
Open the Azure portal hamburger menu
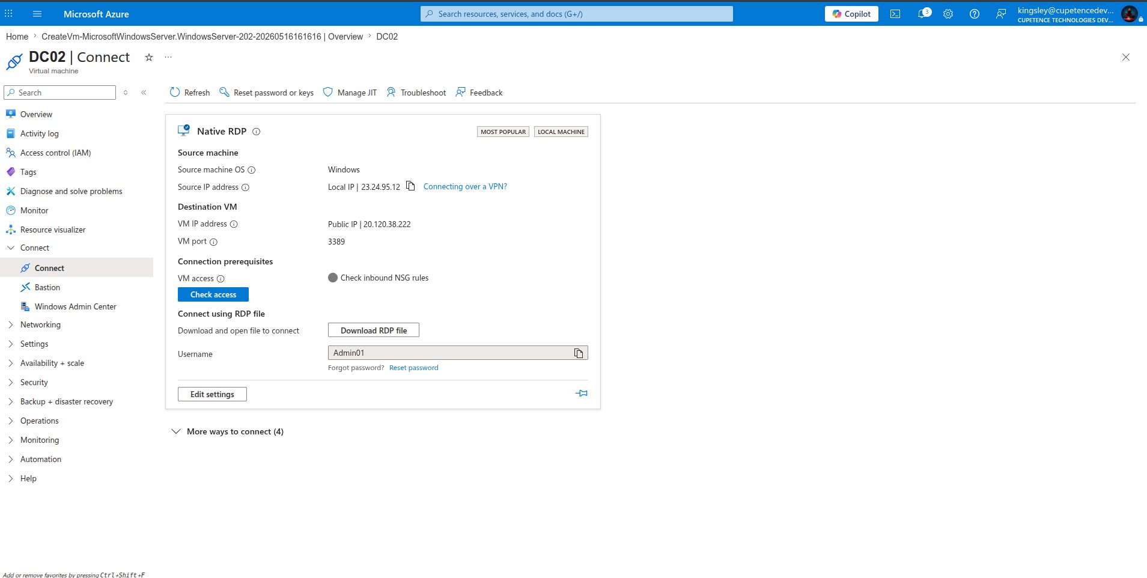[37, 14]
